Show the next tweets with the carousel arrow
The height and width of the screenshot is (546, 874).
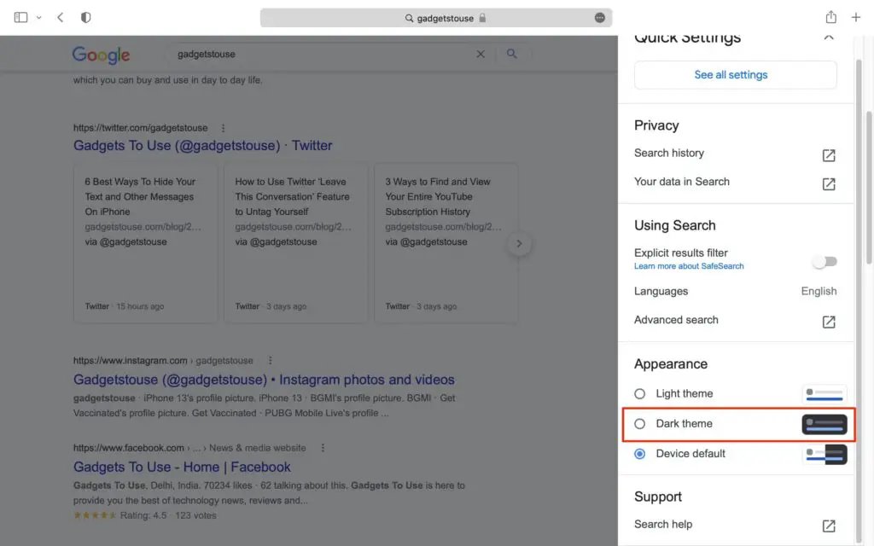point(519,243)
